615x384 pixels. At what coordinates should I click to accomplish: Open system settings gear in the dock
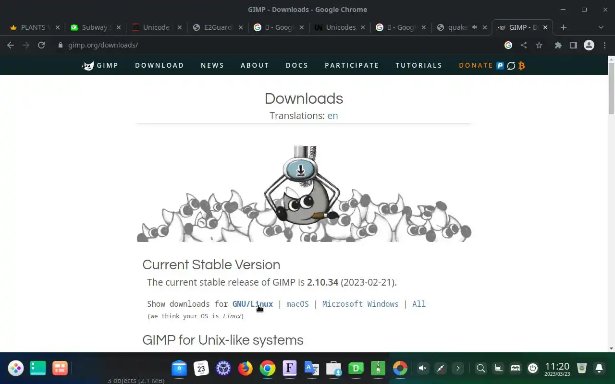coord(223,368)
